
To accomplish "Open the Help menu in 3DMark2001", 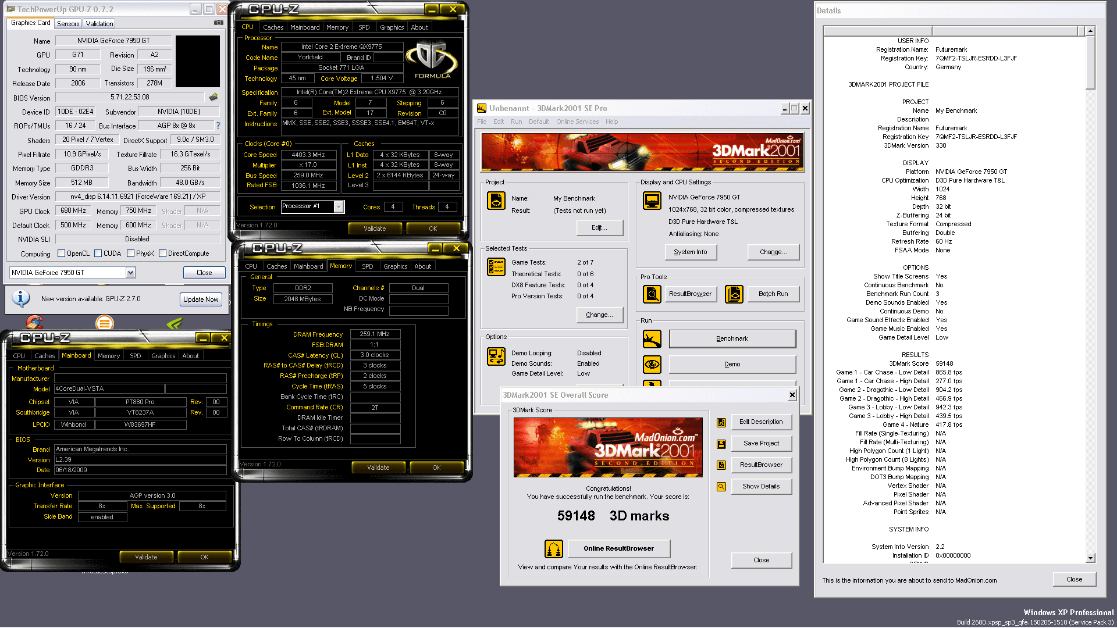I will point(611,122).
